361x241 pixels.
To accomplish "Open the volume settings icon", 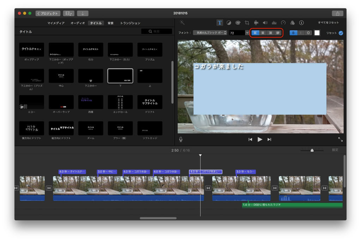I will 265,23.
